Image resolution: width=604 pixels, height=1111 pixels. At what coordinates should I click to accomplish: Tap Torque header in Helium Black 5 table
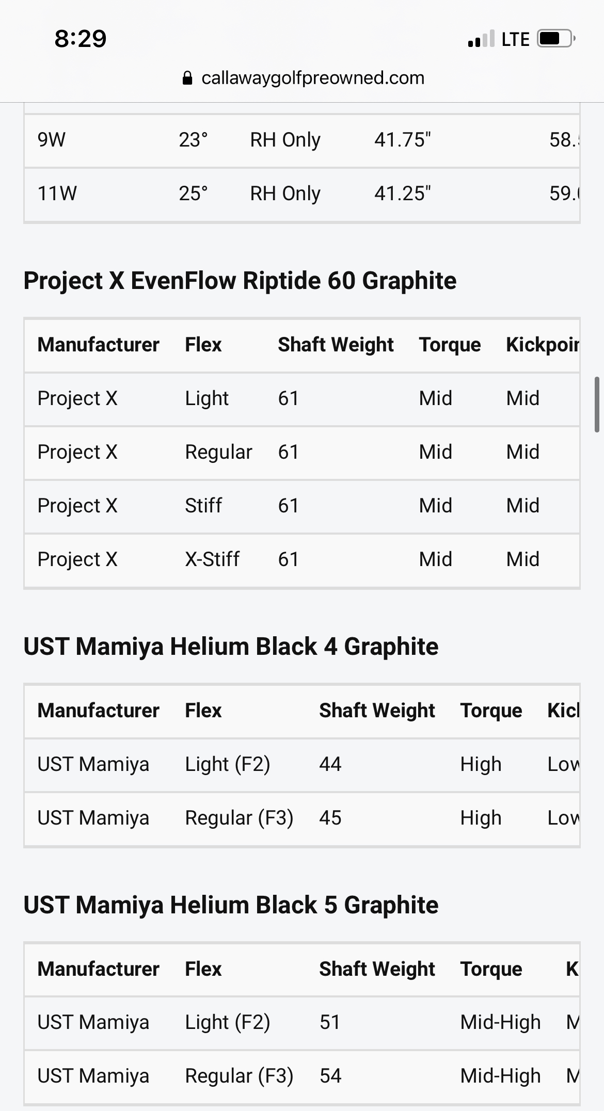491,969
